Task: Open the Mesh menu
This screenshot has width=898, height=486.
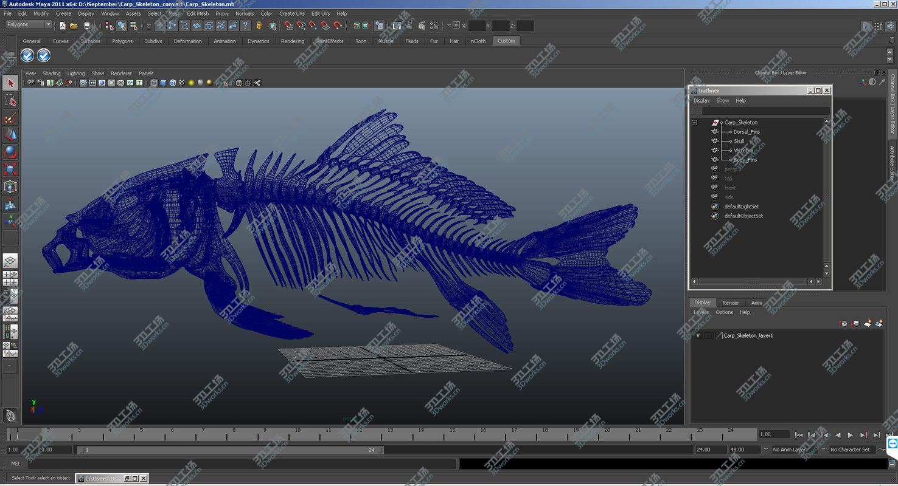Action: point(175,13)
